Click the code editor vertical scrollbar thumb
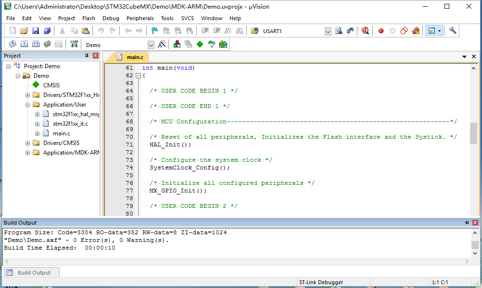Image resolution: width=482 pixels, height=288 pixels. (x=473, y=133)
